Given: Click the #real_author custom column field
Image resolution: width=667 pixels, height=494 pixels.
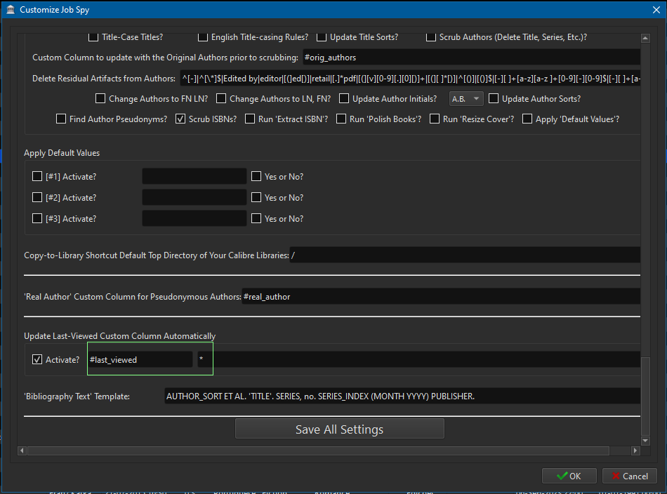Looking at the screenshot, I should point(441,297).
